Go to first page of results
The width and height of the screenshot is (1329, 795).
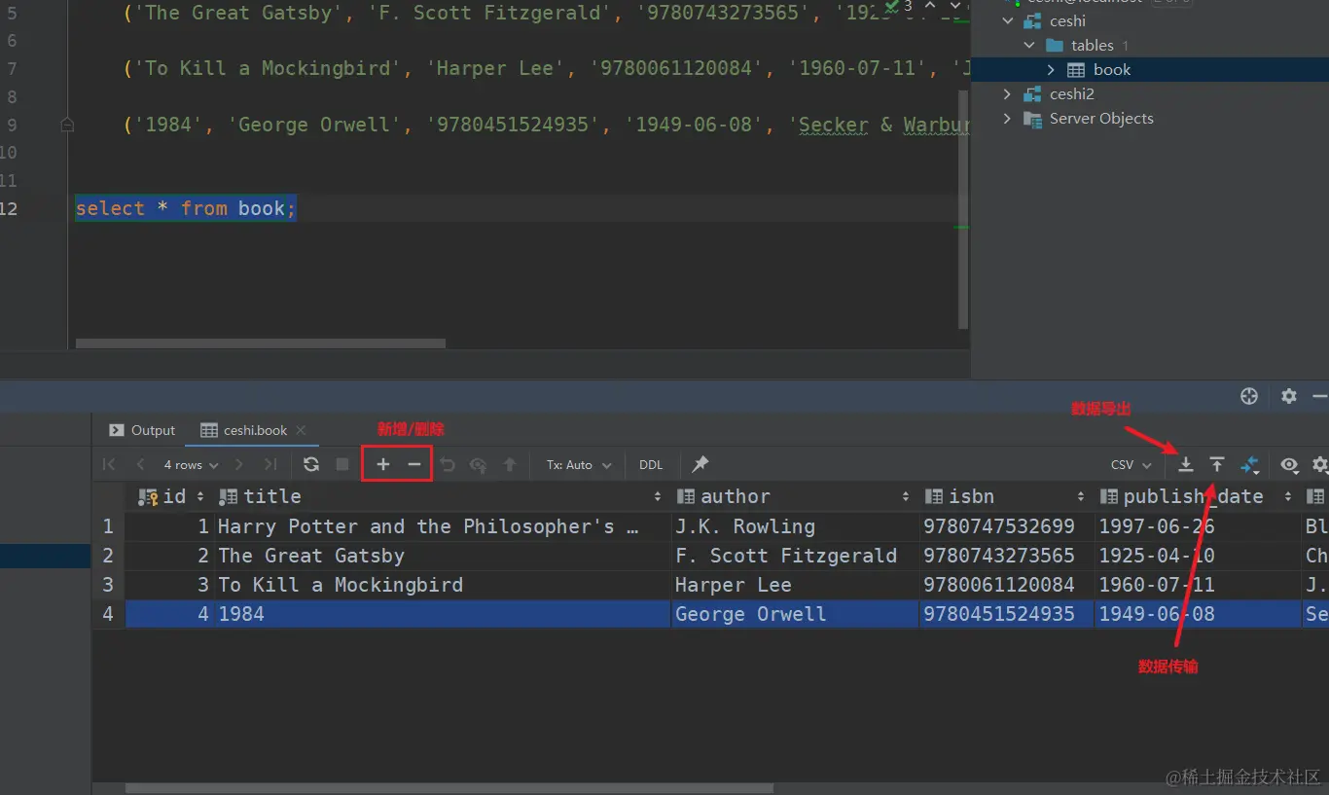109,465
